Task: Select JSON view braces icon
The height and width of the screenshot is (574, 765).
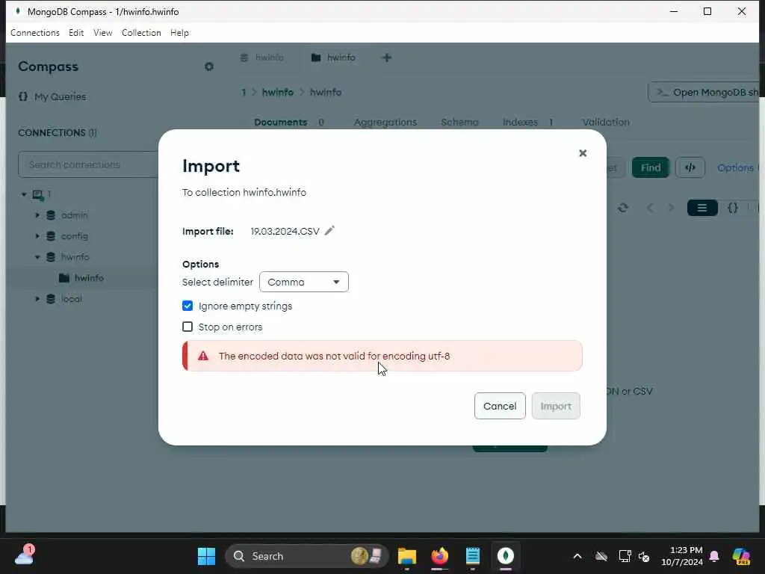Action: tap(732, 208)
